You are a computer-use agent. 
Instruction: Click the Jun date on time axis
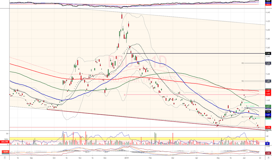244,158
